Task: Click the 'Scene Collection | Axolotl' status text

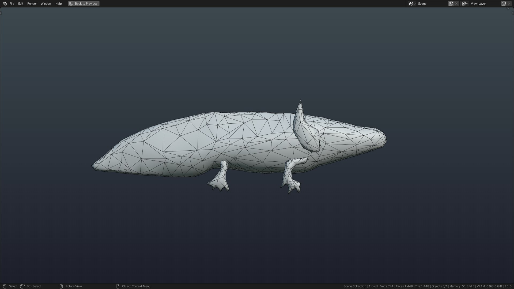Action: point(361,286)
